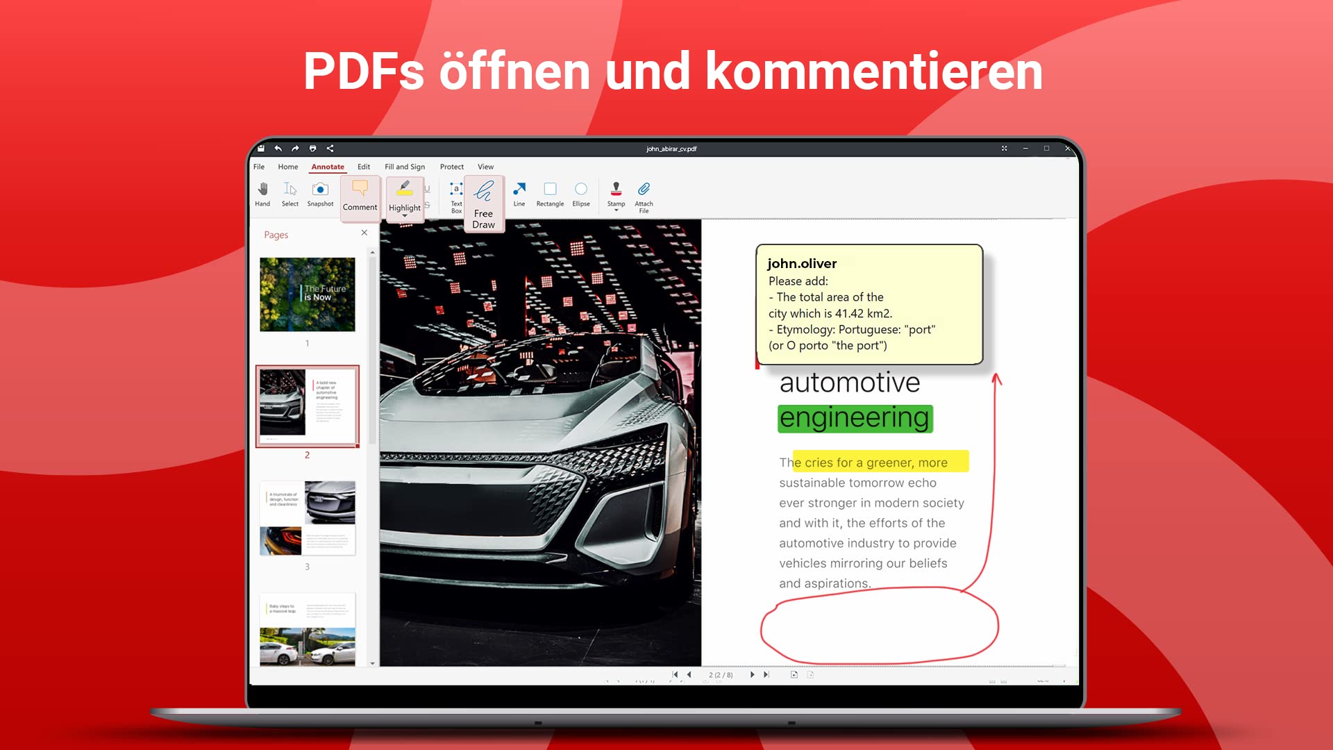The image size is (1333, 750).
Task: Open the Stamp dropdown arrow
Action: click(617, 210)
